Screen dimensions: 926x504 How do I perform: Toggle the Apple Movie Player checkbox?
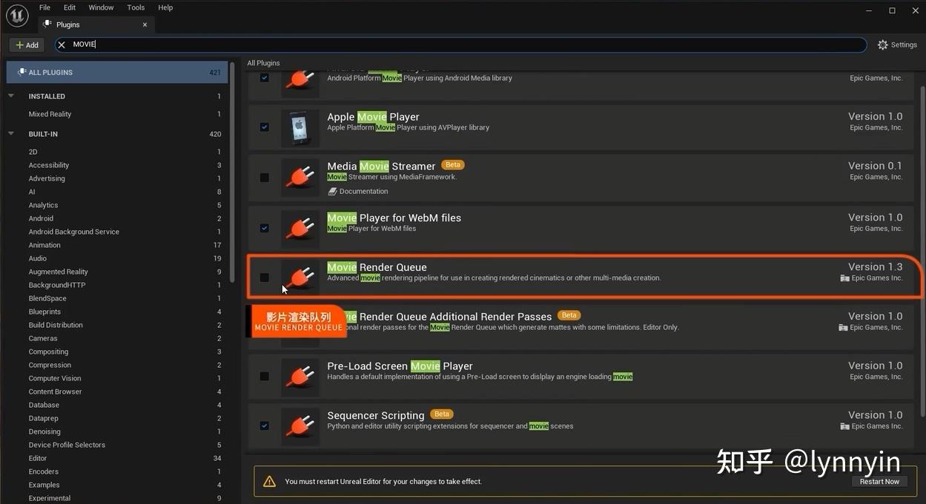(x=265, y=127)
